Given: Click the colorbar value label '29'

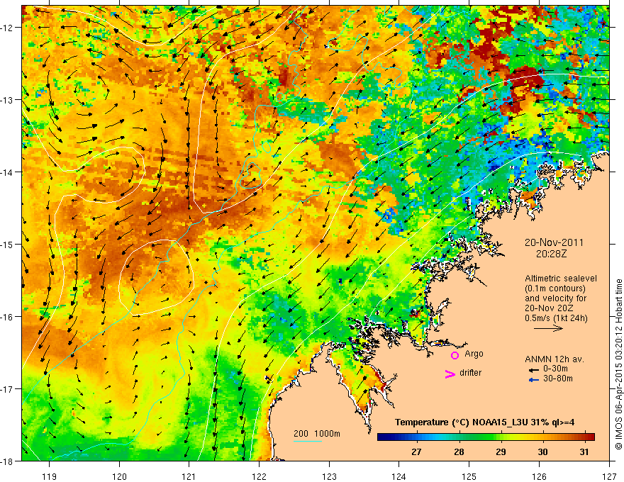Looking at the screenshot, I should (x=501, y=452).
